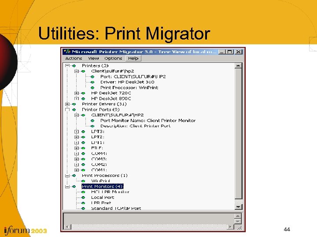Select "Driver: HP DeskJet 310" row
The height and width of the screenshot is (237, 317).
click(x=127, y=82)
